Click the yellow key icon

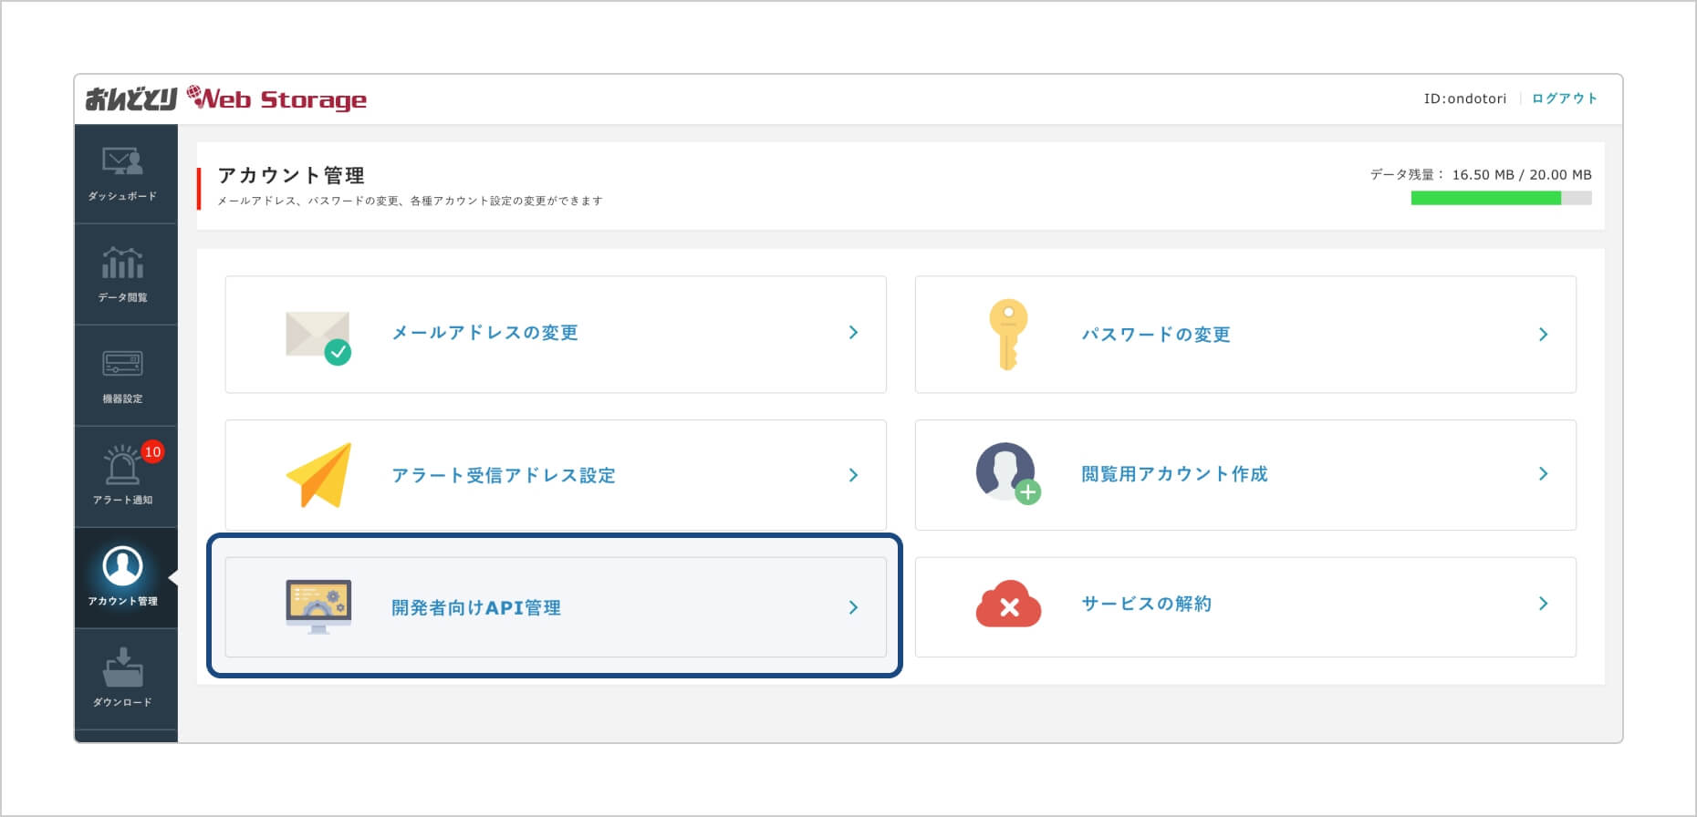[x=1008, y=335]
